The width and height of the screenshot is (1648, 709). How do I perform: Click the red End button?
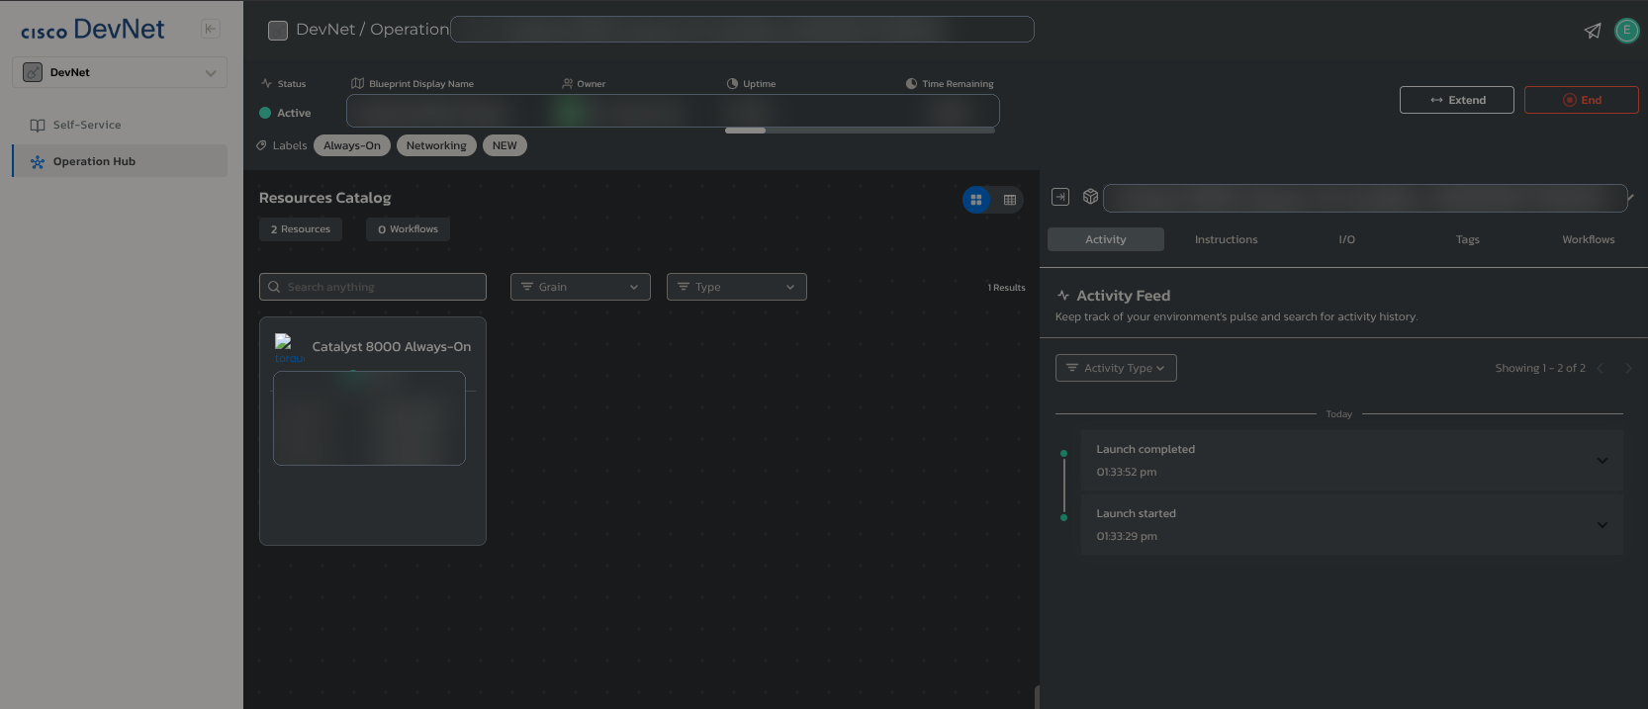(x=1581, y=100)
